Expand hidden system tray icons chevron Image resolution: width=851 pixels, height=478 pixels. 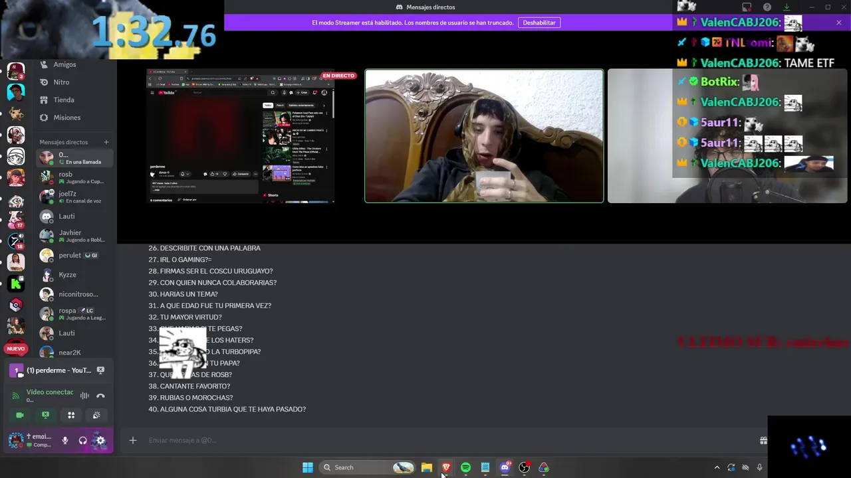(717, 467)
